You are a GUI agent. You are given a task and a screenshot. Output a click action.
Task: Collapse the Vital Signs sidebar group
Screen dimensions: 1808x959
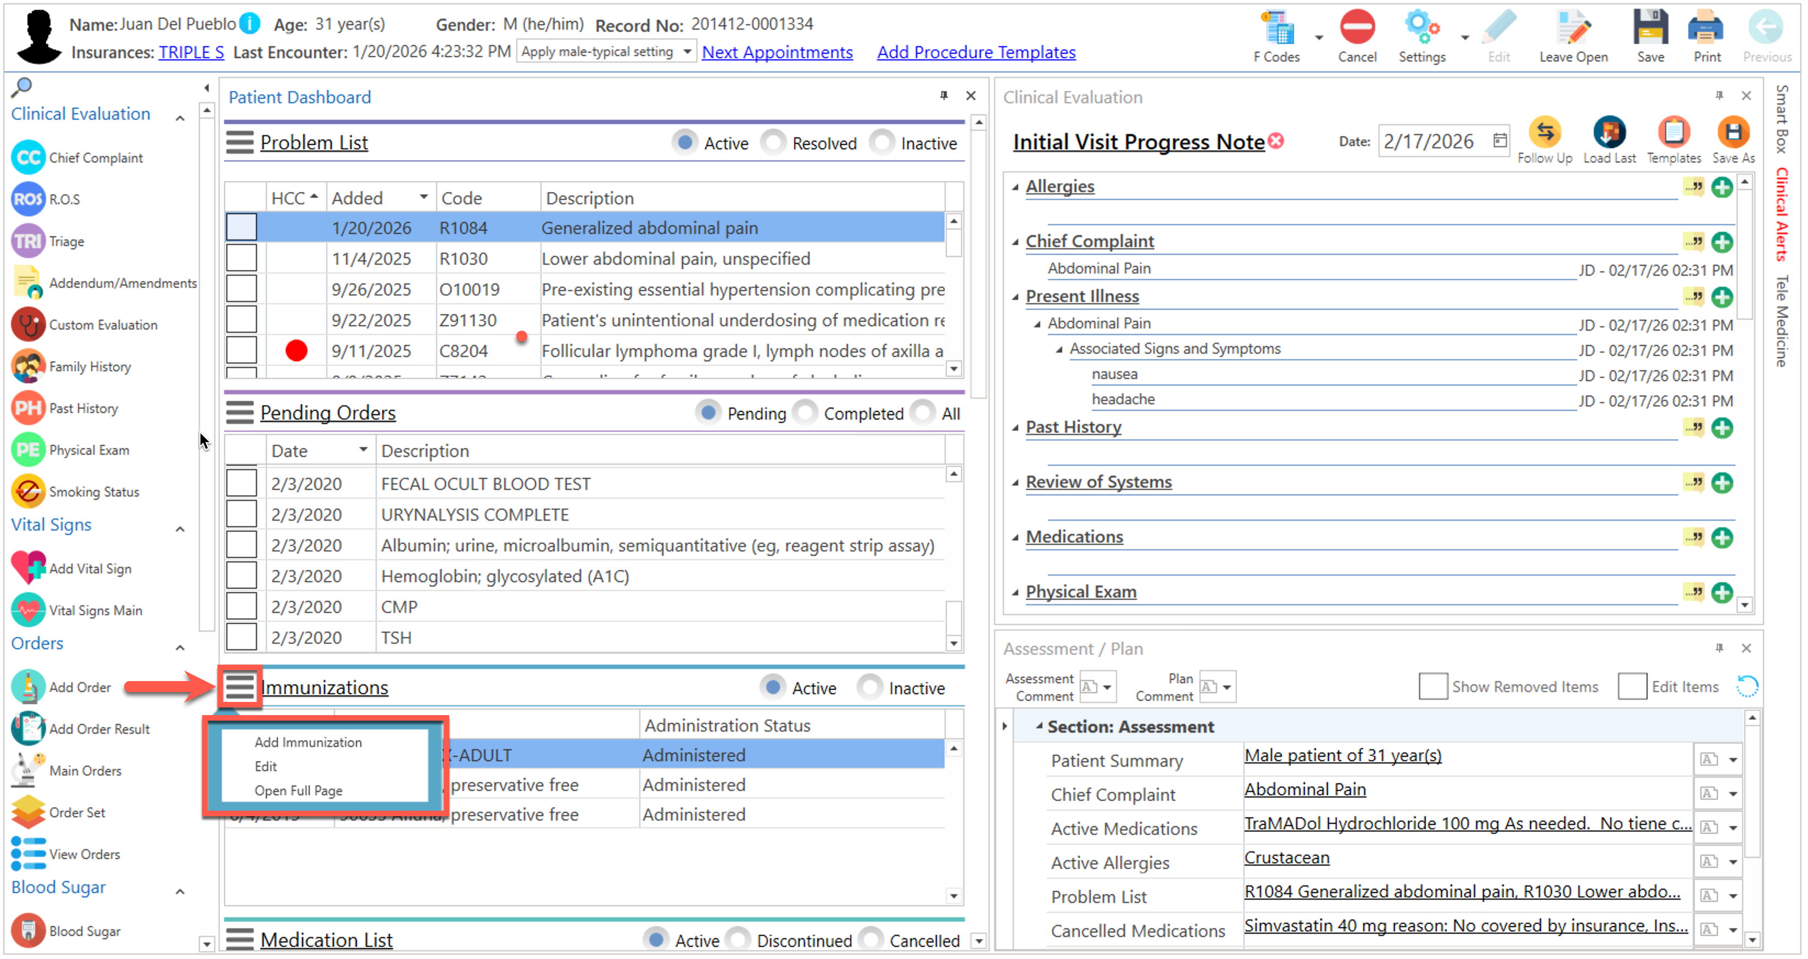click(180, 528)
